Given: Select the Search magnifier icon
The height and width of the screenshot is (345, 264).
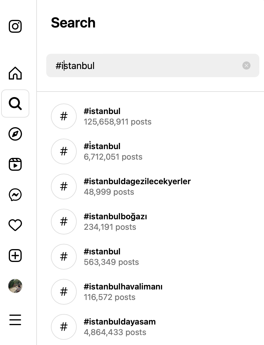Looking at the screenshot, I should (15, 104).
